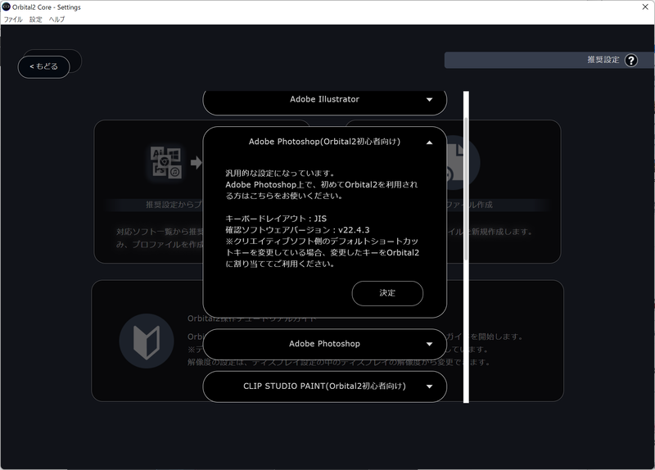Click the beginner guide shield icon

tap(147, 341)
